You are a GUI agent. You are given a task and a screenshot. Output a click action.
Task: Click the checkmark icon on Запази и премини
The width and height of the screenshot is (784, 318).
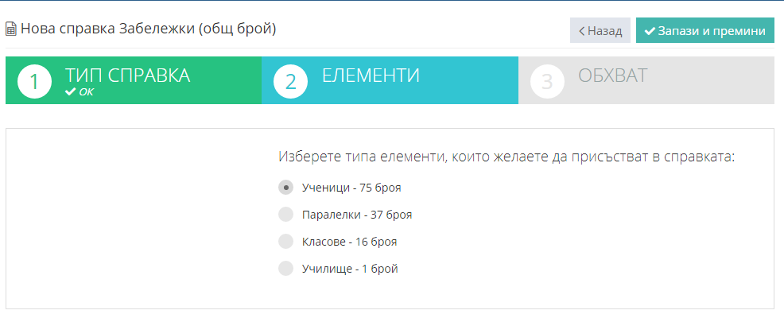[650, 31]
